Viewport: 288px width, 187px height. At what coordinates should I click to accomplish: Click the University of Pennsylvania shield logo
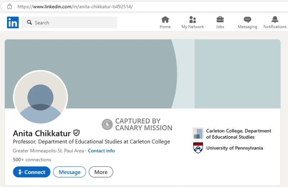(x=198, y=148)
